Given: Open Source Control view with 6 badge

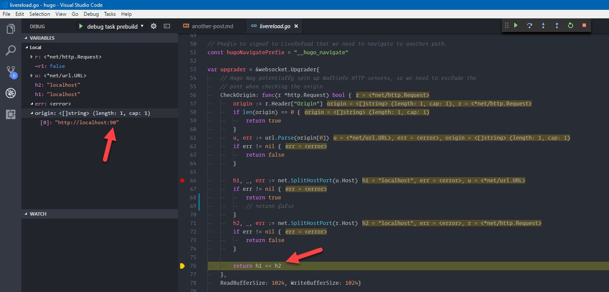Looking at the screenshot, I should pos(11,72).
